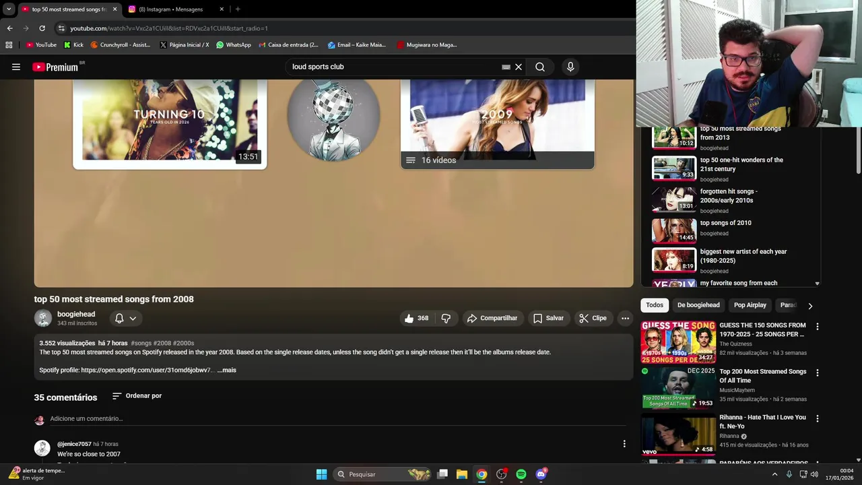Open the Kick bookmark
Viewport: 862px width, 485px height.
pyautogui.click(x=73, y=45)
